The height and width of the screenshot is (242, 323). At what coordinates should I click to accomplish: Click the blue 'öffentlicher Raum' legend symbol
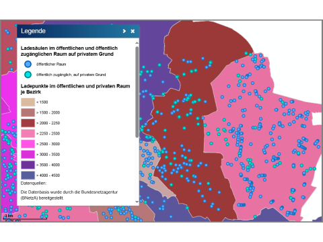click(x=28, y=65)
